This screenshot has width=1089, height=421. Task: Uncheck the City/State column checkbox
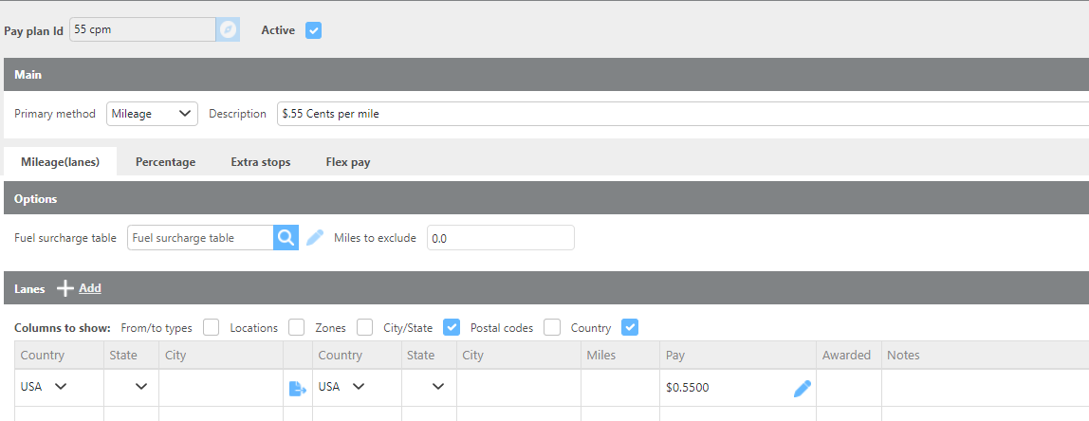point(452,327)
